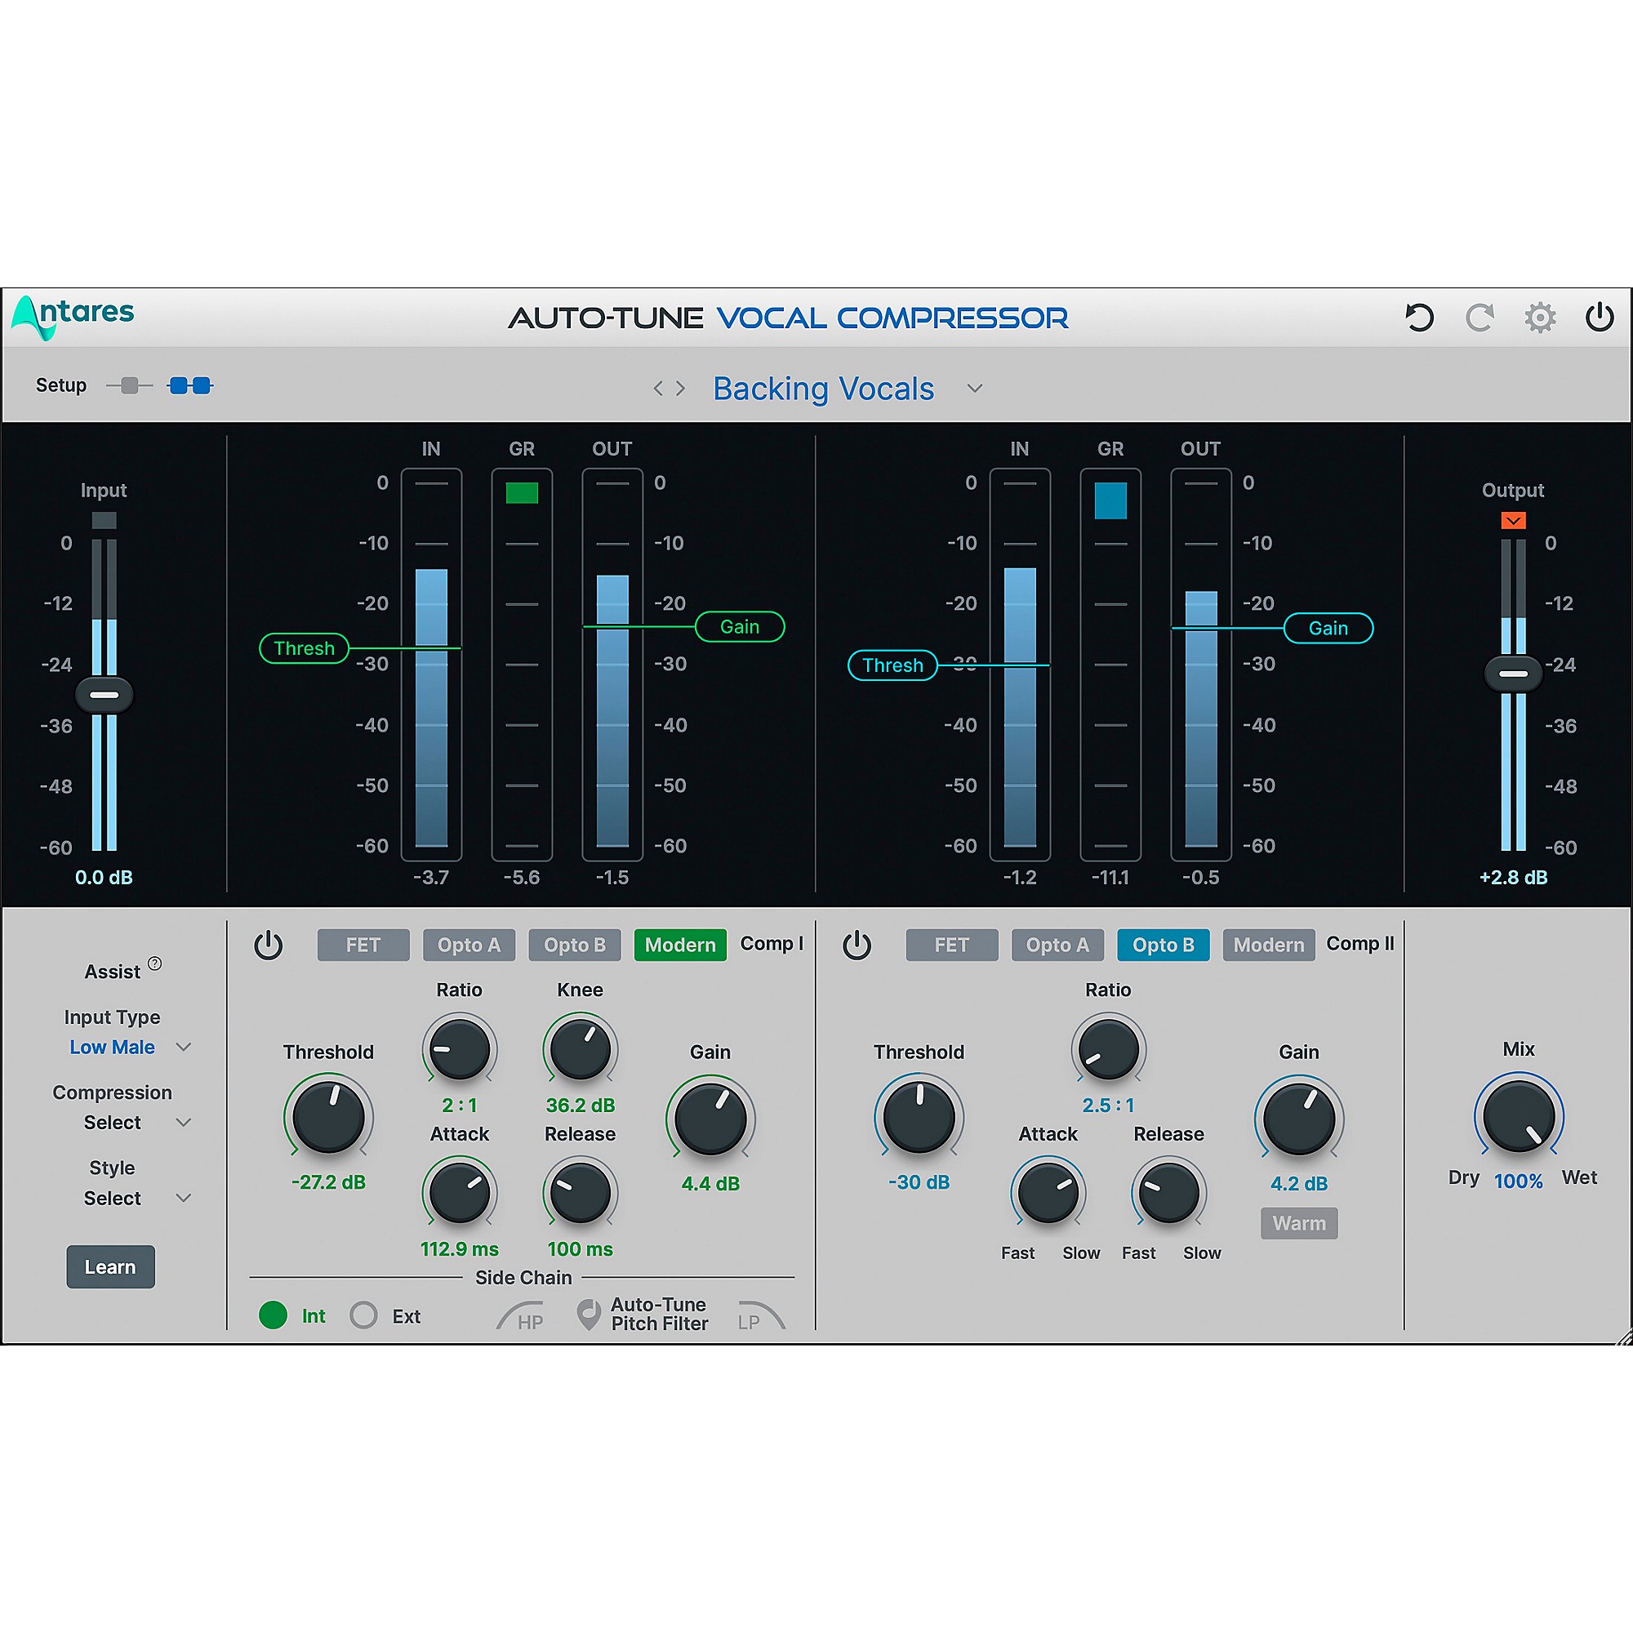This screenshot has width=1633, height=1633.
Task: Choose Modern mode for Comp I
Action: [680, 945]
